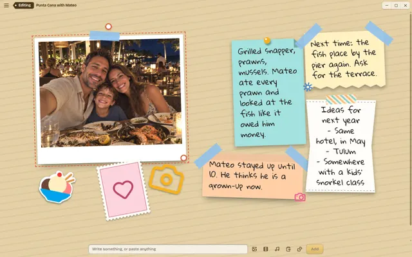The width and height of the screenshot is (412, 257).
Task: Select the yellow camera sticker
Action: point(166,179)
